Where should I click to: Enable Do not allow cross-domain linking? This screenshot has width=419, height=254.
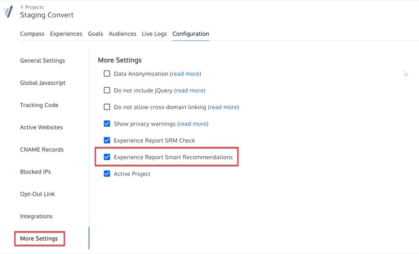tap(107, 107)
